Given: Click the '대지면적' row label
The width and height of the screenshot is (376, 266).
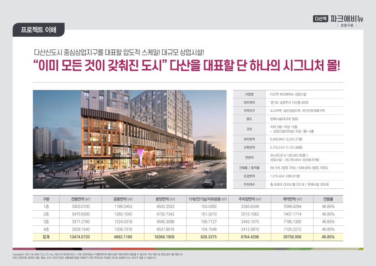Looking at the screenshot, I should click(249, 139).
